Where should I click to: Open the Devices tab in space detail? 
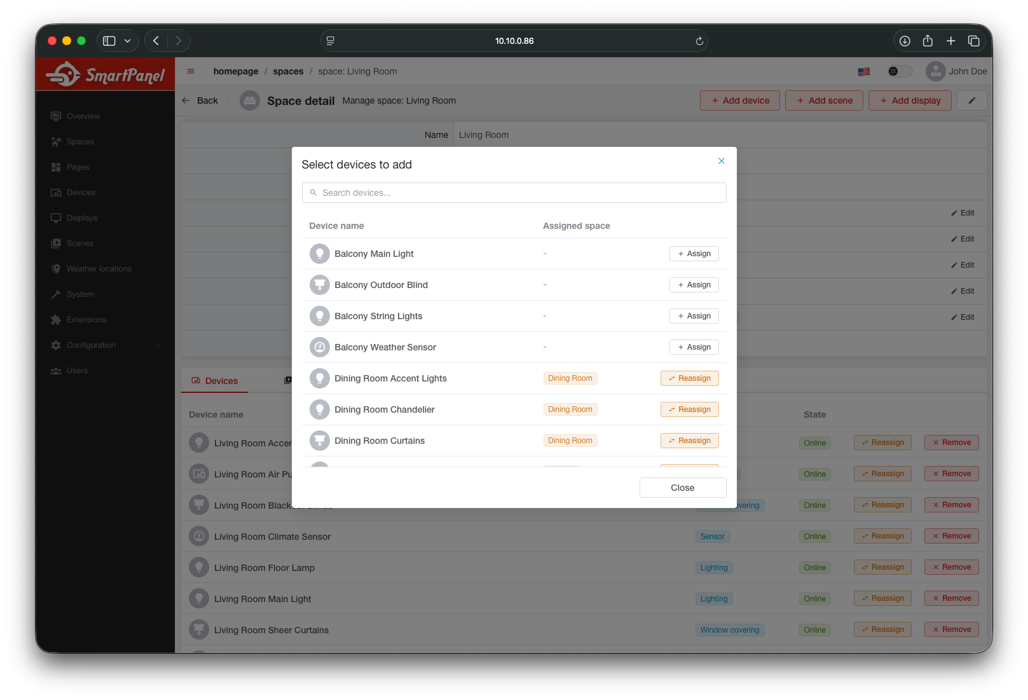tap(215, 381)
